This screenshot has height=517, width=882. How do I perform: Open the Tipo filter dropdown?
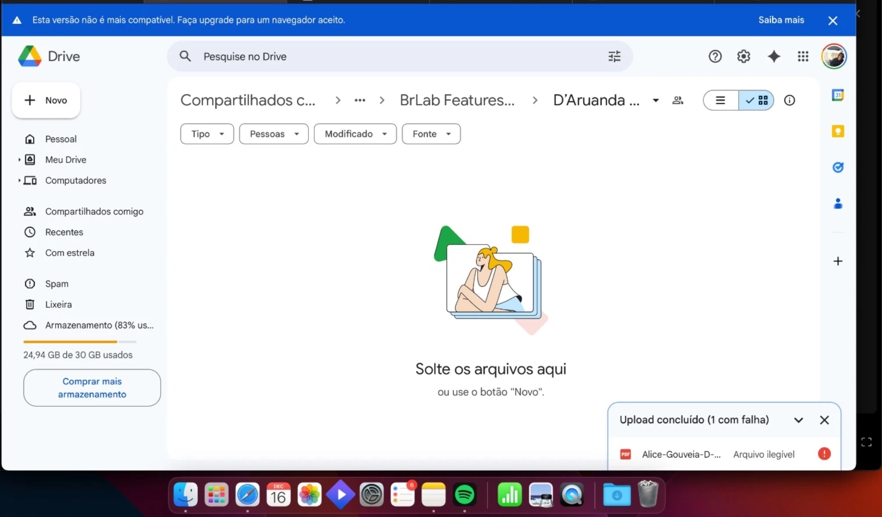206,134
